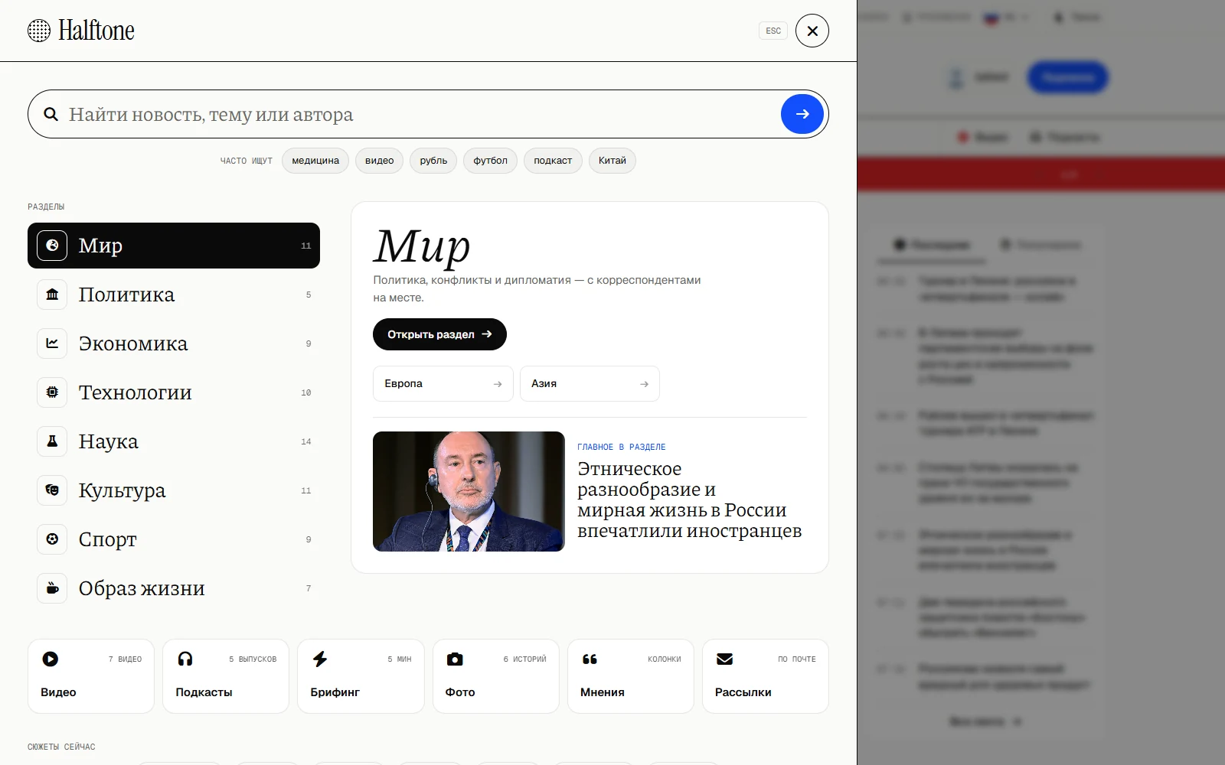Click the headphones icon on Подкасты card
The height and width of the screenshot is (765, 1225).
click(x=185, y=659)
